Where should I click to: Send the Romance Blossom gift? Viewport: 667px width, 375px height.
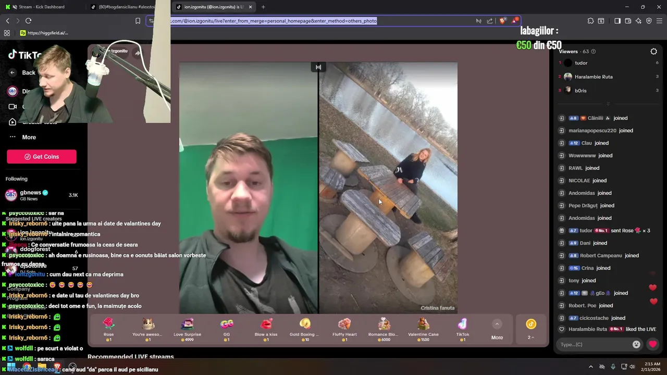(384, 329)
